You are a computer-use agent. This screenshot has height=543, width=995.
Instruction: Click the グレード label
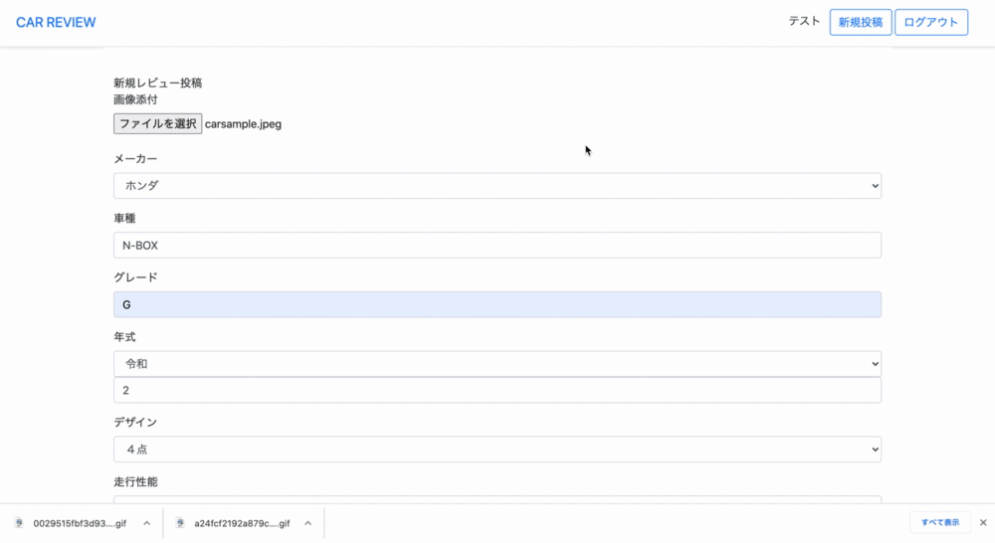135,277
